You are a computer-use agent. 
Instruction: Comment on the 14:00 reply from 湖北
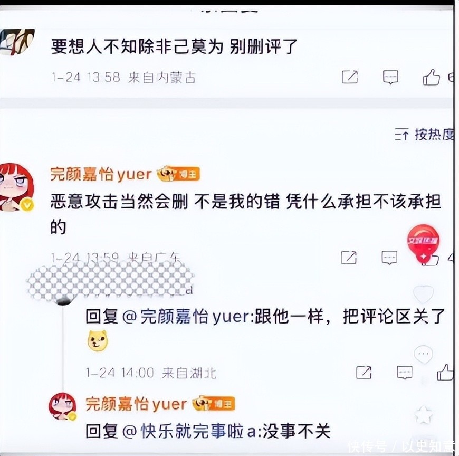pyautogui.click(x=405, y=373)
